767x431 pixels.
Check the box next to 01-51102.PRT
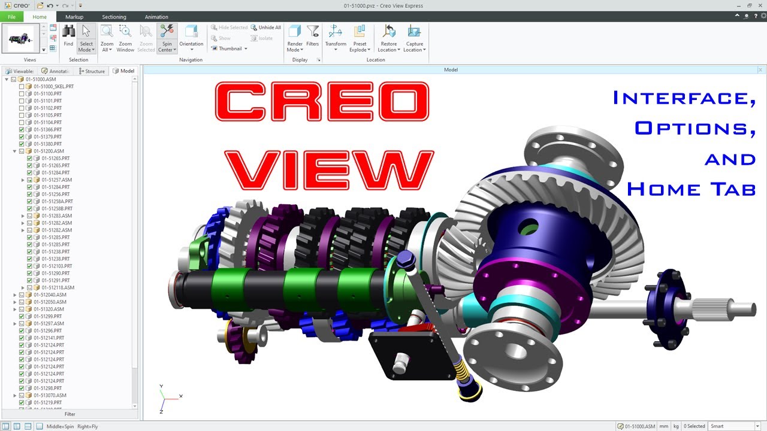pyautogui.click(x=22, y=108)
